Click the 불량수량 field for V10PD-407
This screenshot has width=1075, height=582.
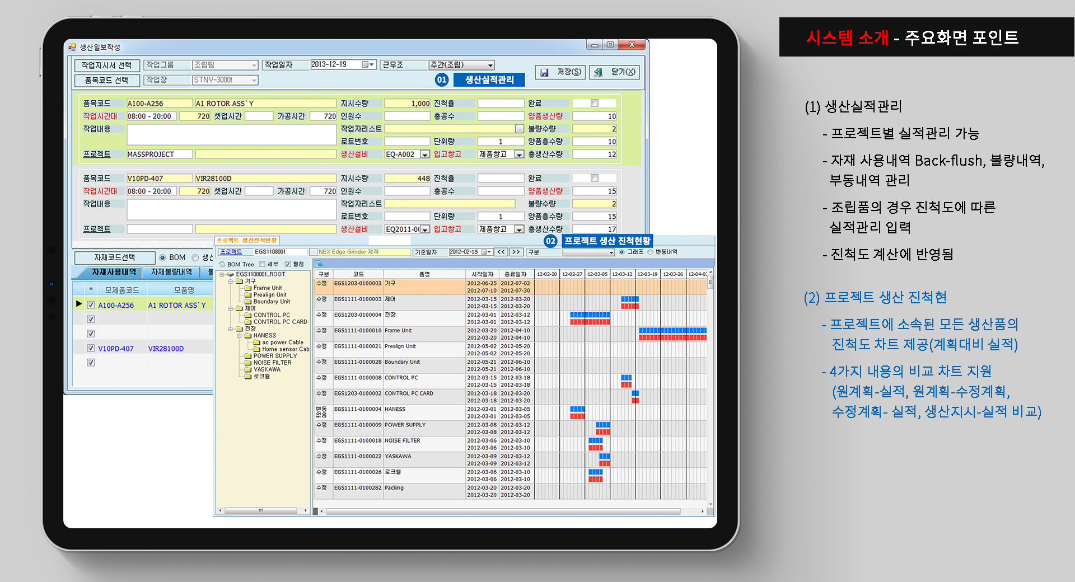point(595,204)
